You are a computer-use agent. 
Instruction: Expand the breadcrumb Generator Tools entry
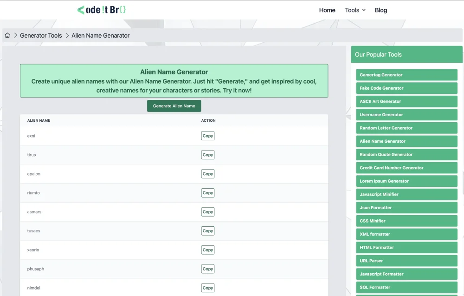(x=41, y=35)
